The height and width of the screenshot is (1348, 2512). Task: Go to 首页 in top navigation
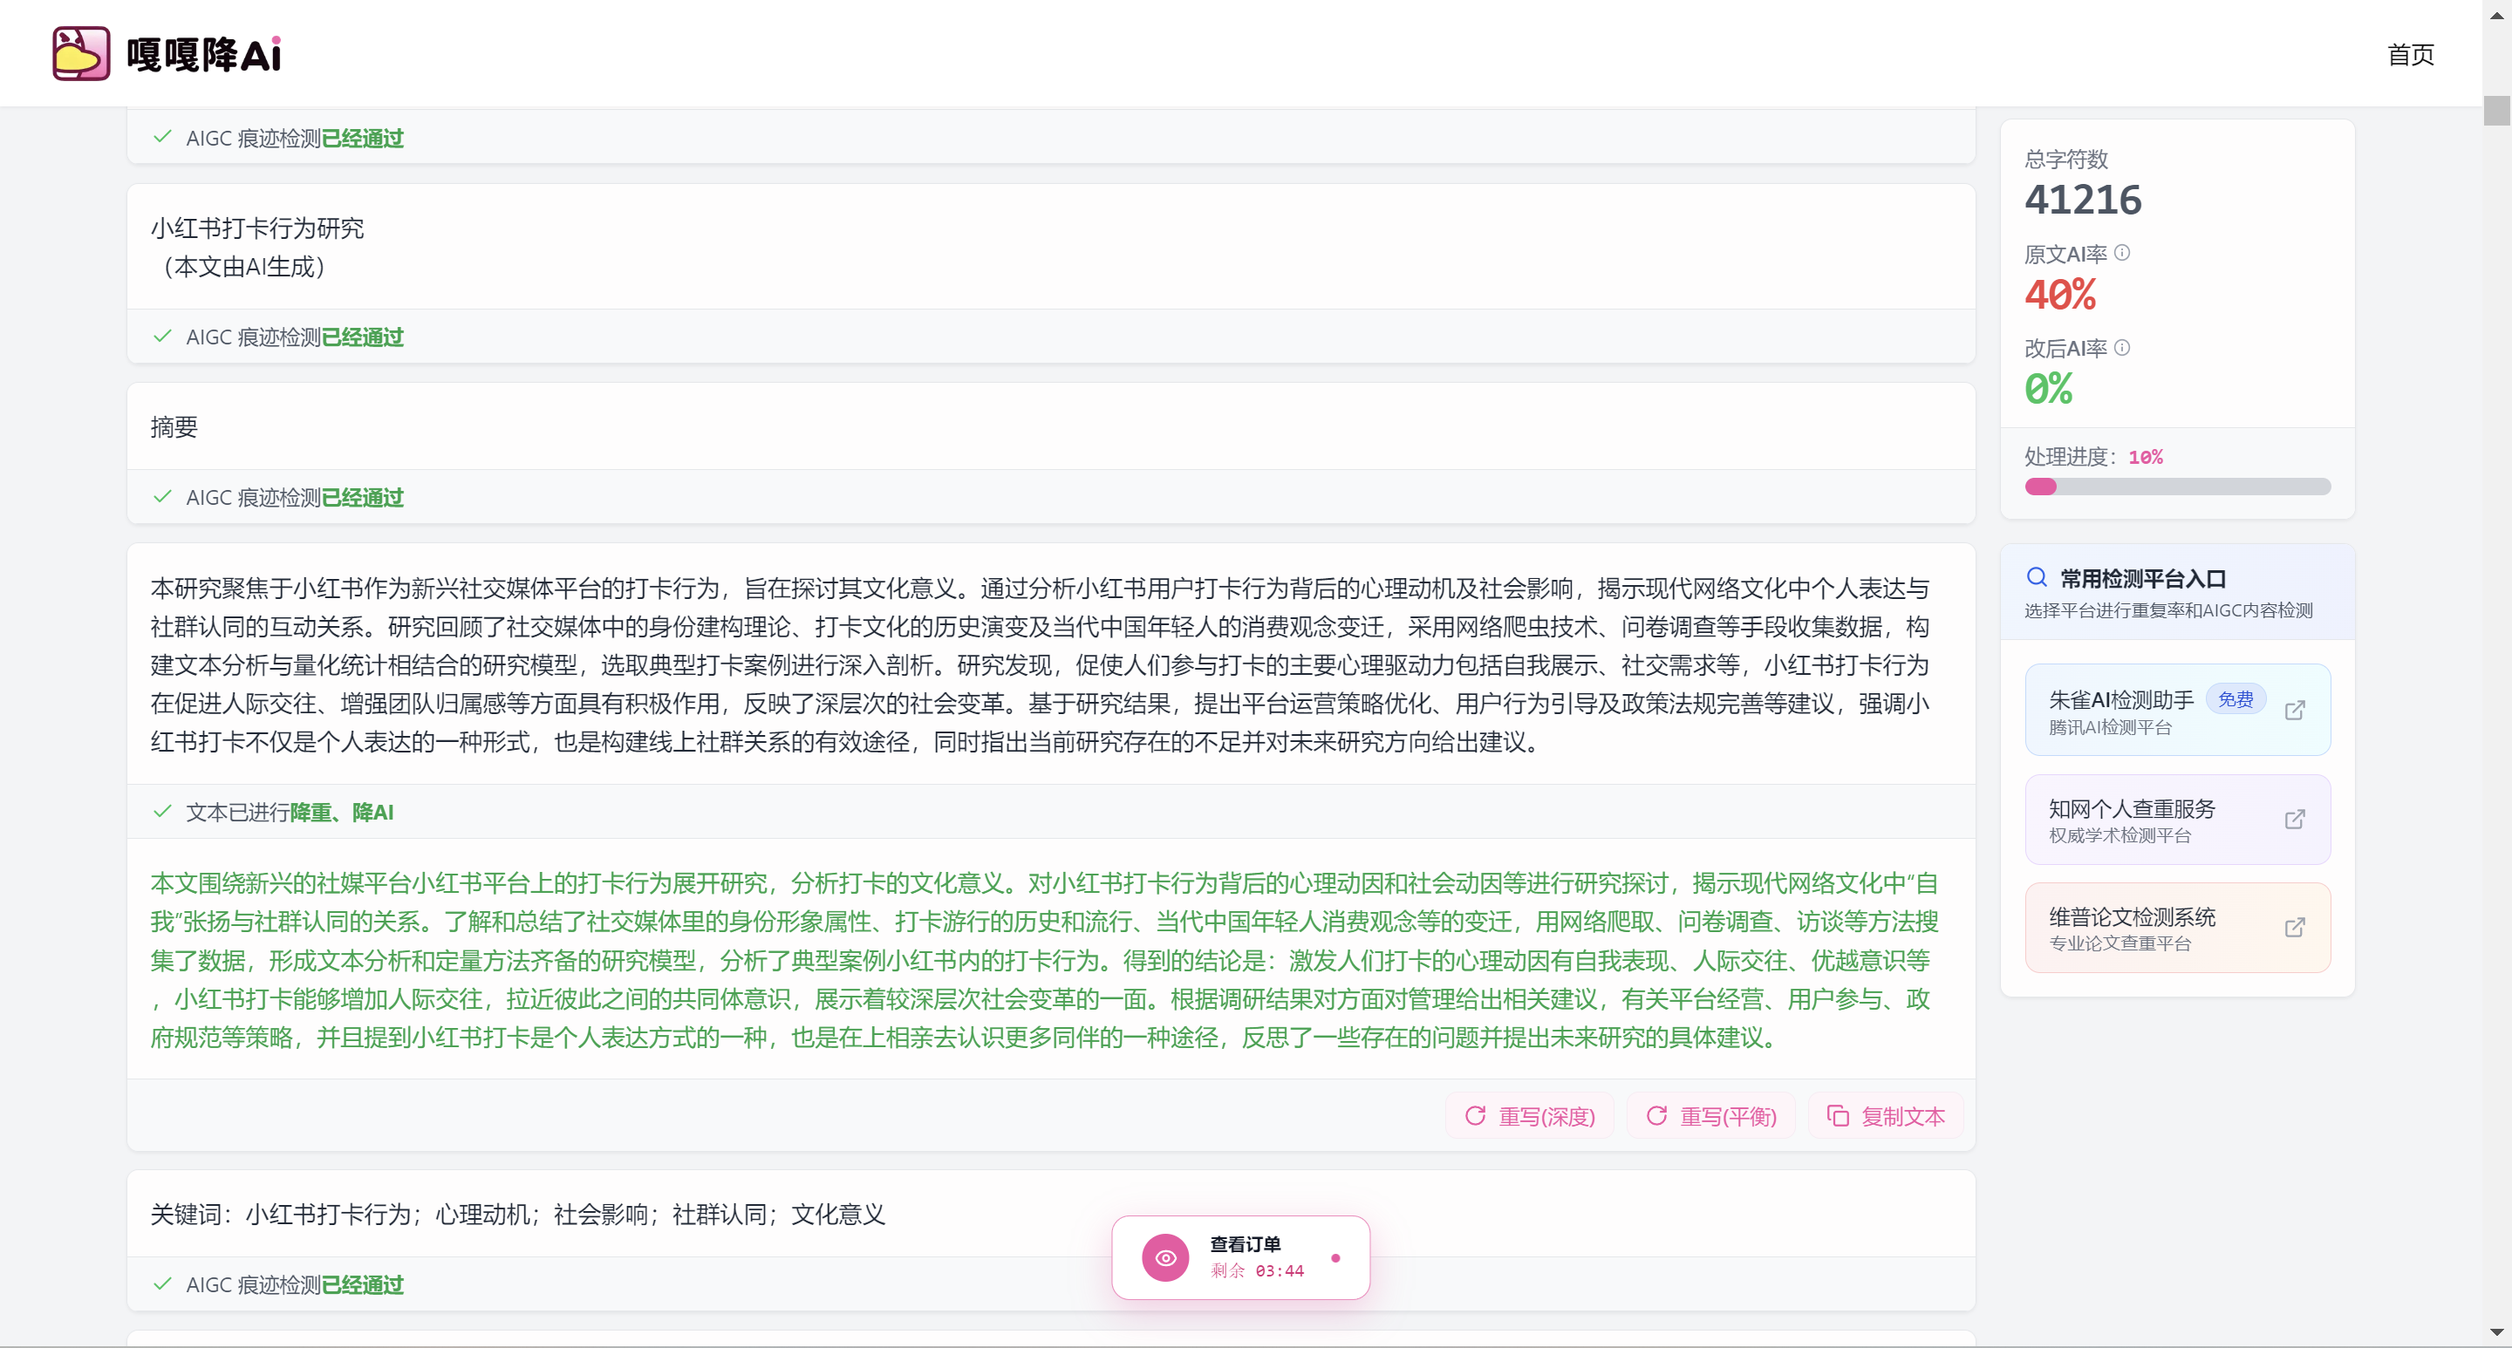(x=2410, y=55)
